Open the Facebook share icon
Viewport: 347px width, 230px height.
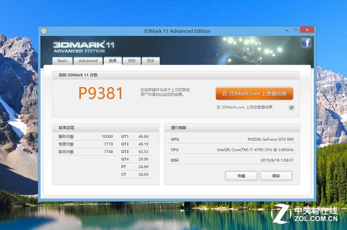pos(306,42)
